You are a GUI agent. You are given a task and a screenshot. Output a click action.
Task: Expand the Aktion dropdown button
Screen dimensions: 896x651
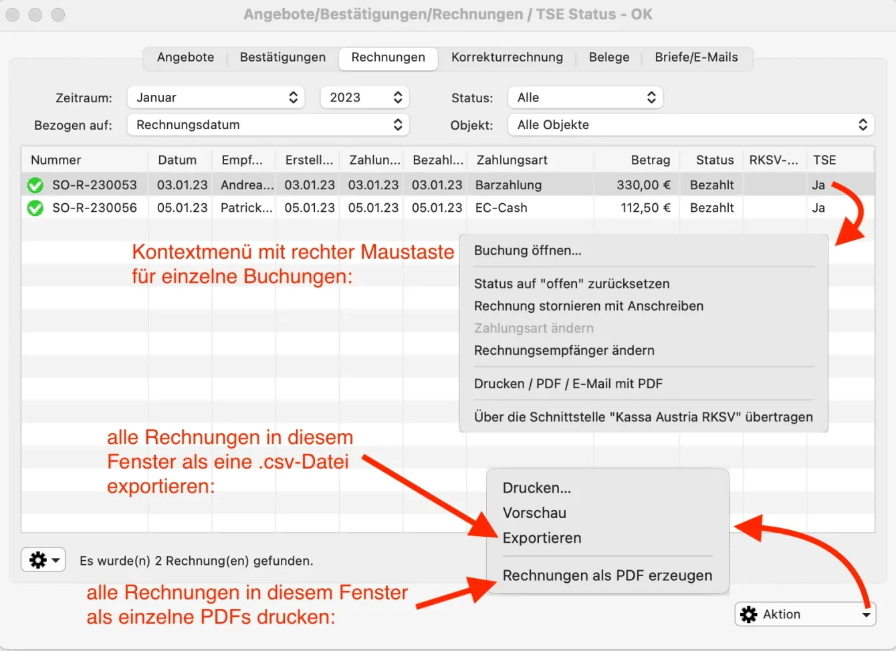(806, 614)
